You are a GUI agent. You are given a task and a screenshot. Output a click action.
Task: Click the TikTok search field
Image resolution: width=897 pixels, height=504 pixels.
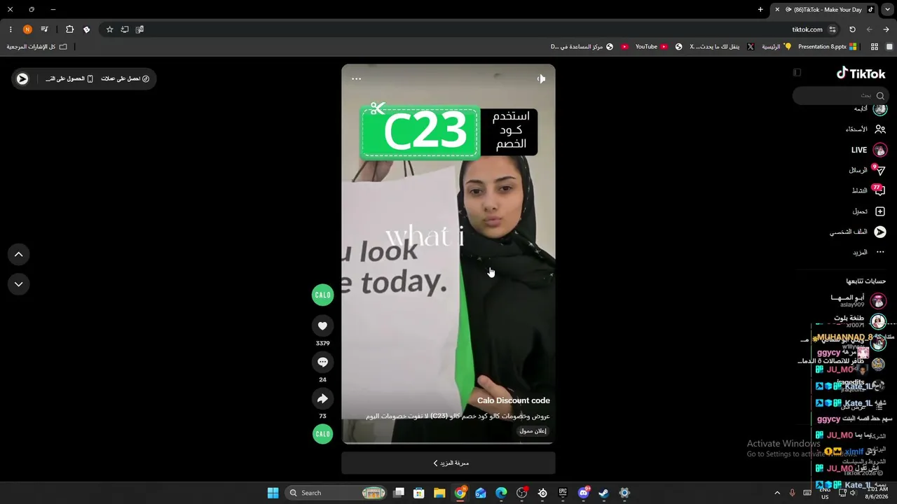click(x=840, y=95)
